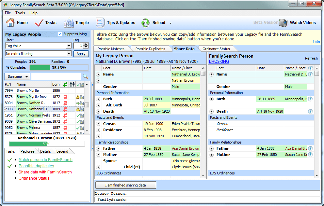
Task: Open the Reload dropdown arrow
Action: (171, 23)
